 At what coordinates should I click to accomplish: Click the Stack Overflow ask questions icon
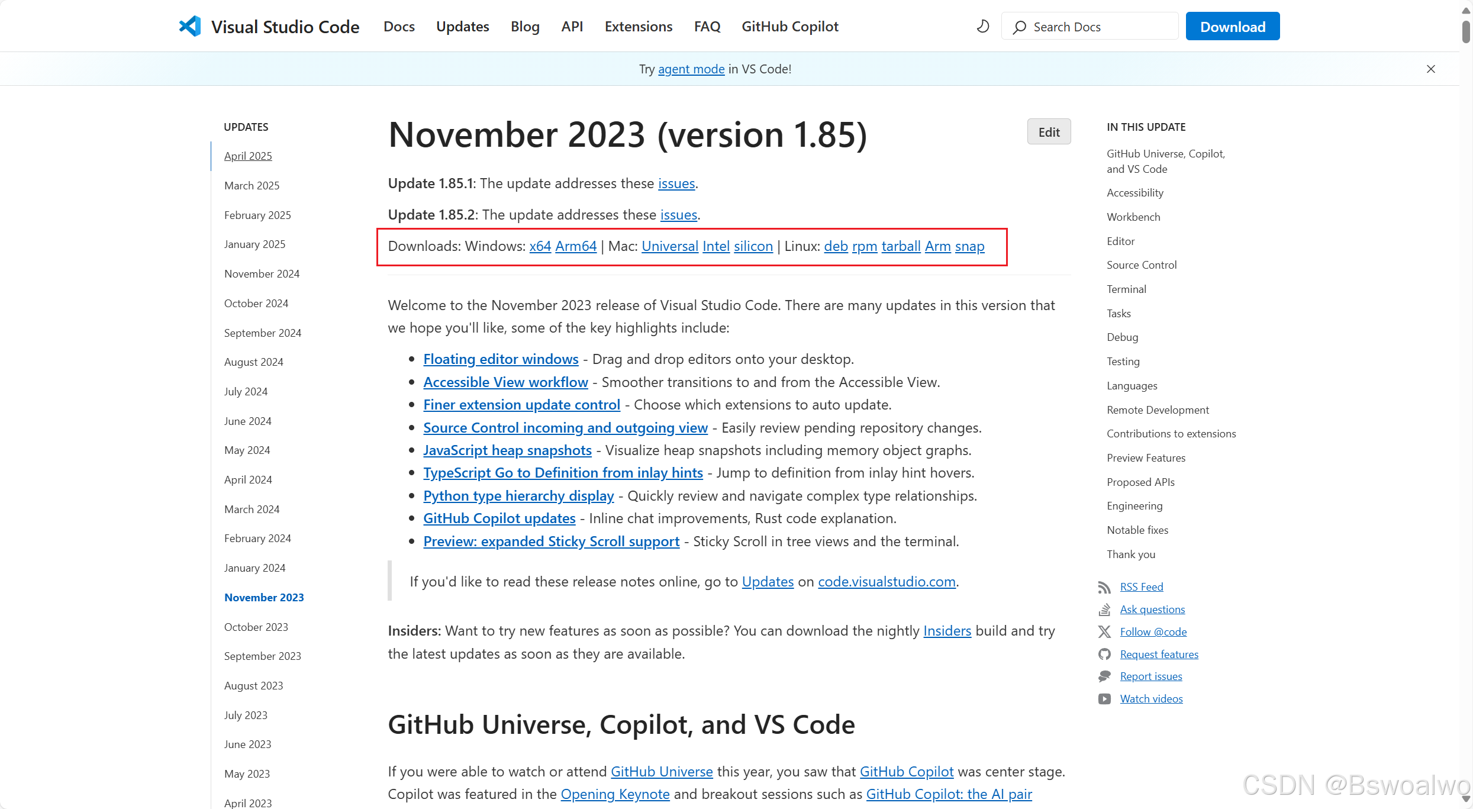pos(1104,610)
